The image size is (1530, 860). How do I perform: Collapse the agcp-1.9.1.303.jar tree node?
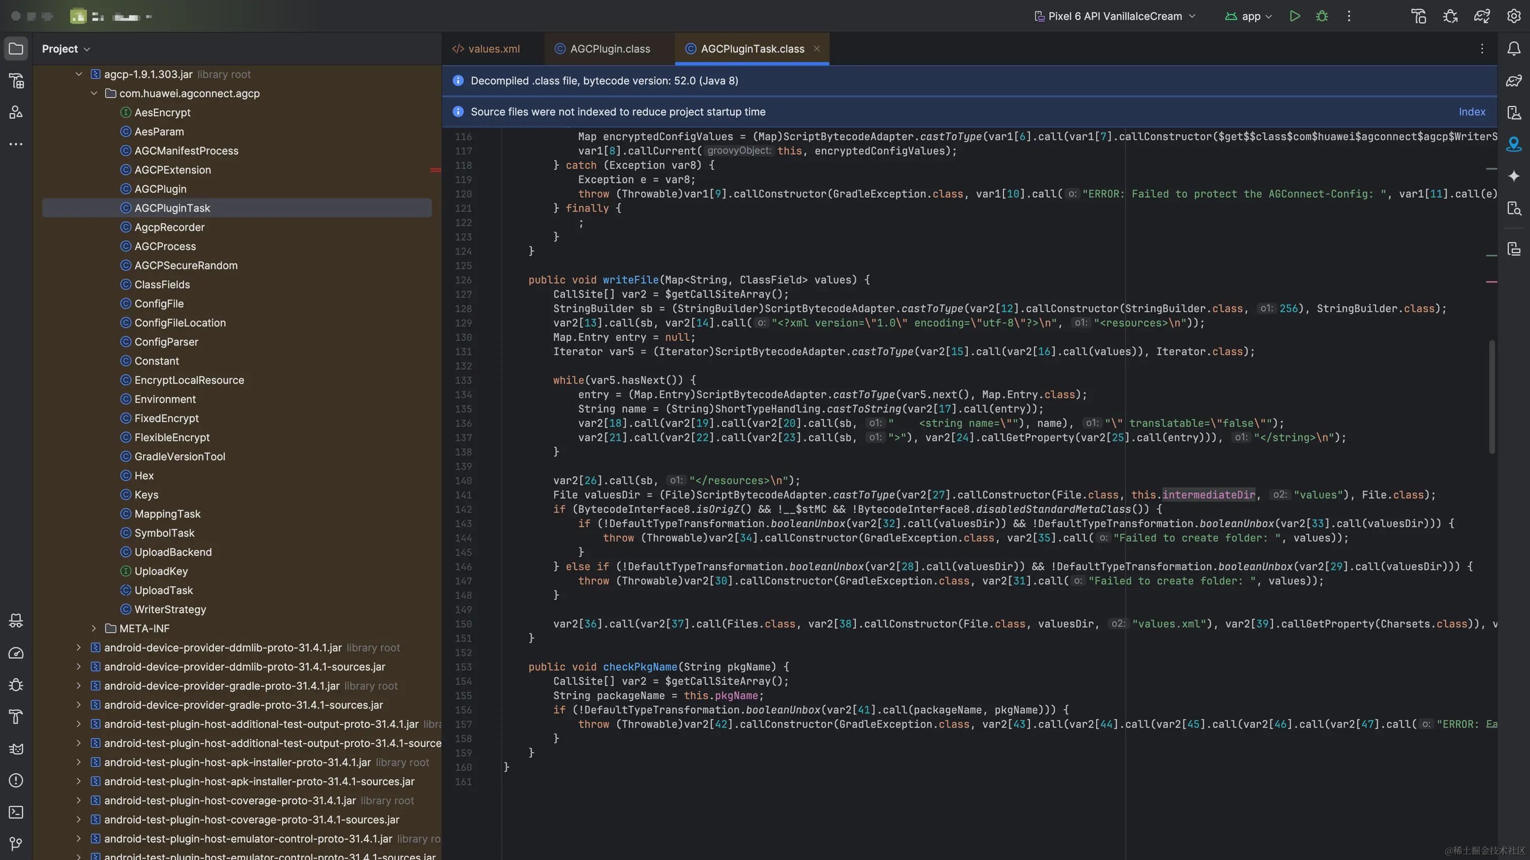78,74
